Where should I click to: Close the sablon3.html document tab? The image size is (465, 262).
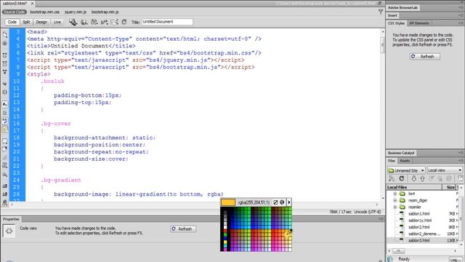click(x=32, y=3)
